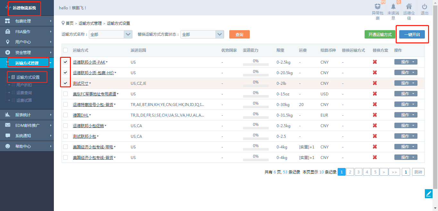The width and height of the screenshot is (438, 211).
Task: Click 渠道能力 progress bar of 运德联邦小包促销
Action: [x=256, y=128]
